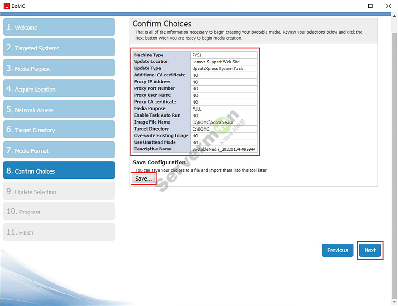Viewport: 398px width, 306px height.
Task: Select step 8 Confirm Choices
Action: pos(59,170)
